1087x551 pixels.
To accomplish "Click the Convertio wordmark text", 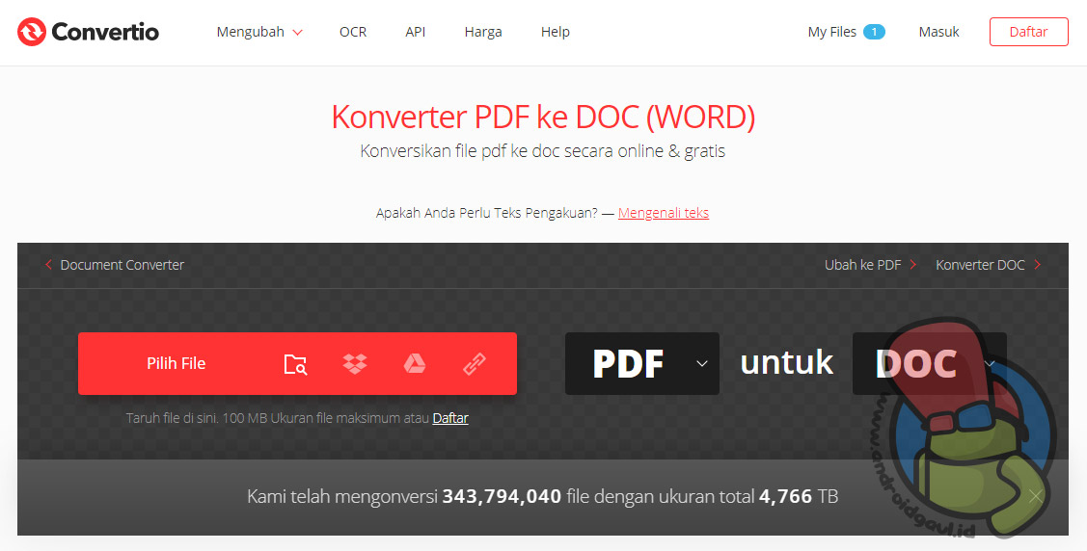I will 105,32.
